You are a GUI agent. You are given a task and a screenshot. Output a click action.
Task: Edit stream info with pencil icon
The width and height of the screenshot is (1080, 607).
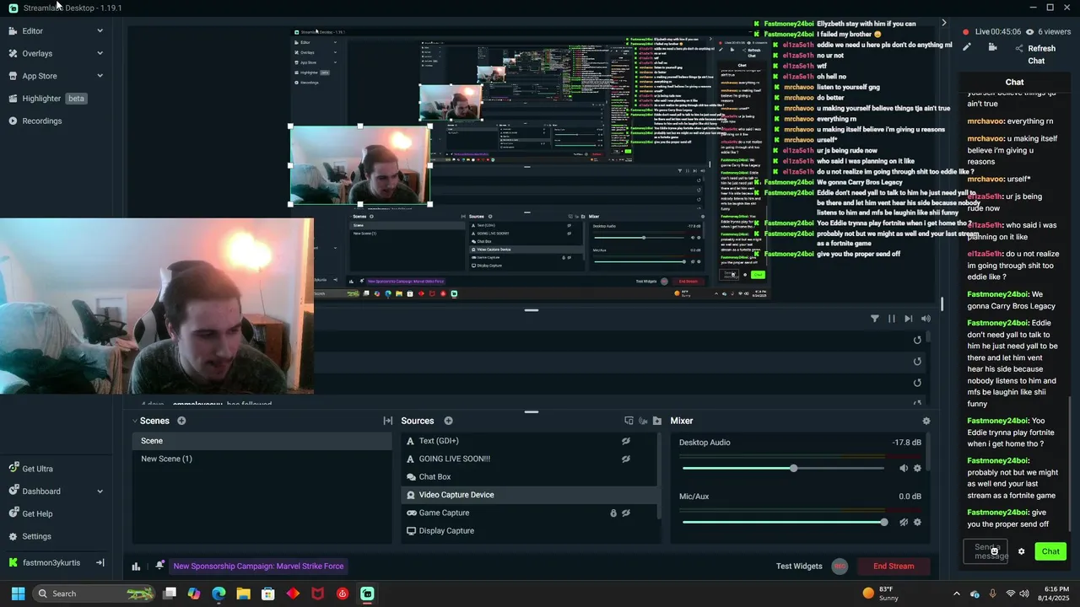click(x=967, y=47)
